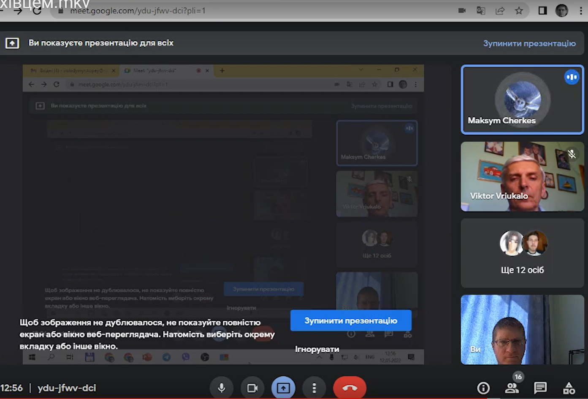Click the blue Зупинити презентацію button

coord(351,320)
